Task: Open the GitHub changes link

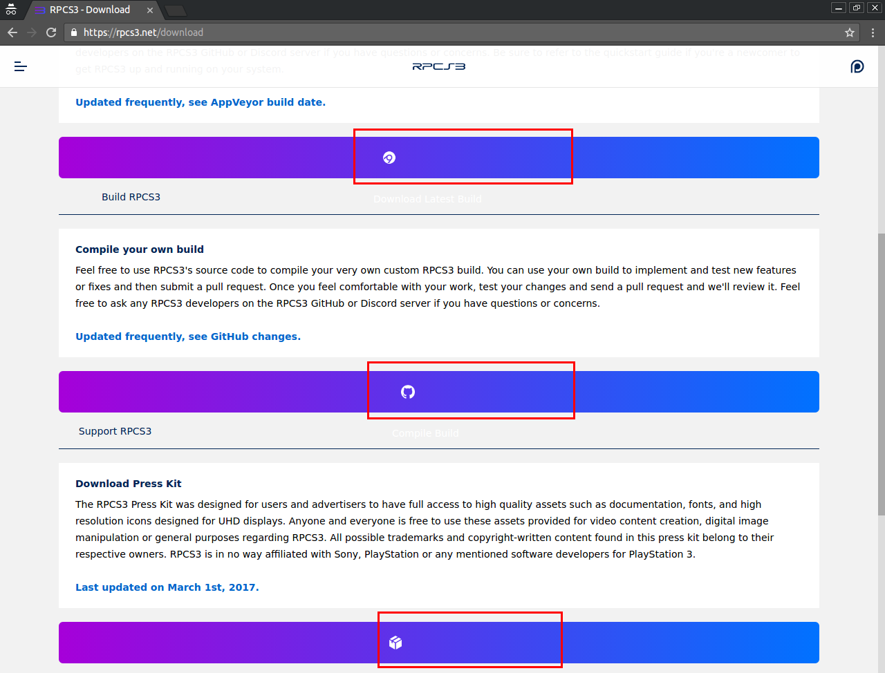Action: pos(188,336)
